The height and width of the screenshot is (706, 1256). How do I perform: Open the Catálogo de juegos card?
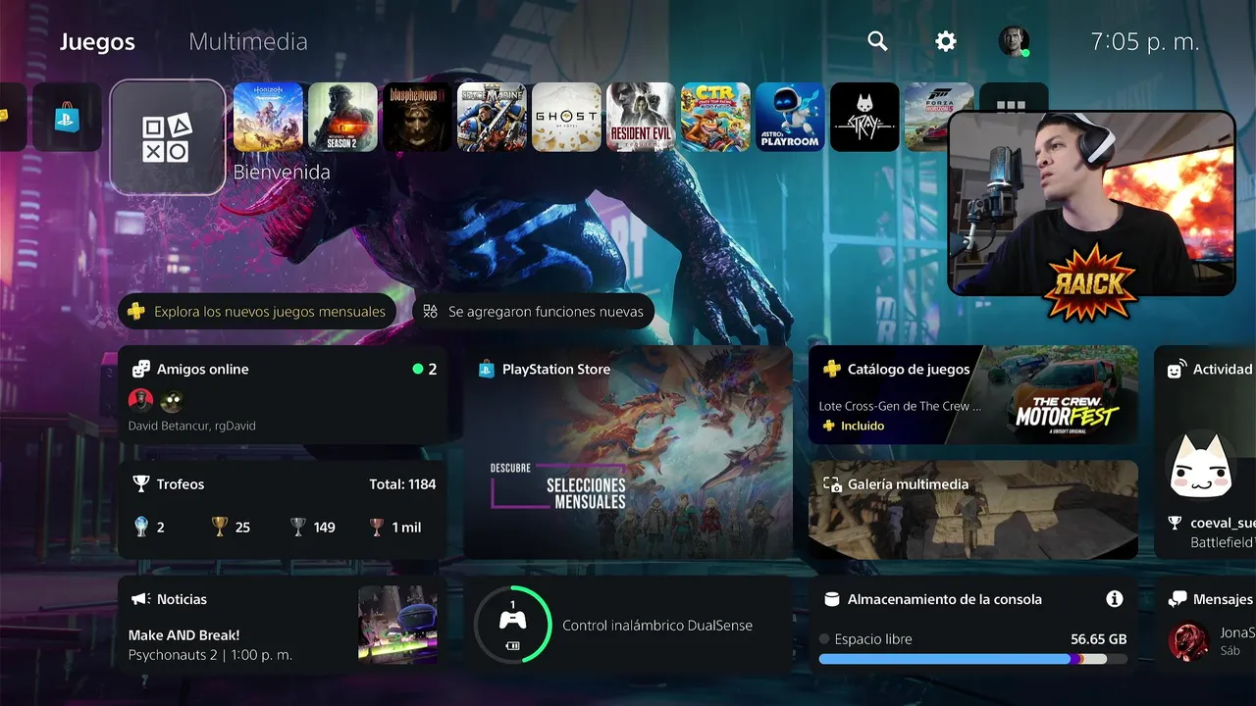[972, 395]
